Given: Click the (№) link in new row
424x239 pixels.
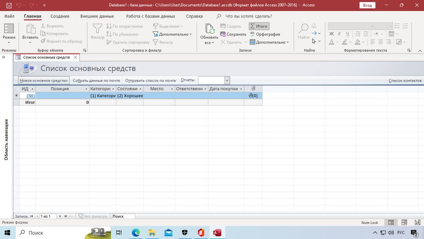Looking at the screenshot, I should click(x=31, y=96).
